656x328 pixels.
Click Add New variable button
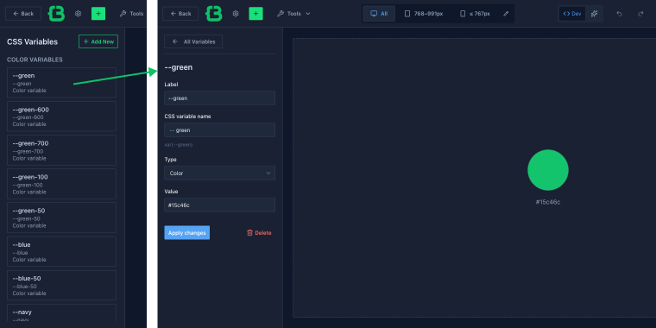98,41
